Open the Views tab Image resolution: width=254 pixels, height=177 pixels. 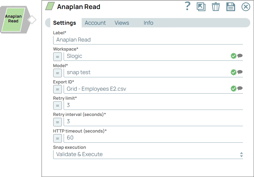click(122, 23)
